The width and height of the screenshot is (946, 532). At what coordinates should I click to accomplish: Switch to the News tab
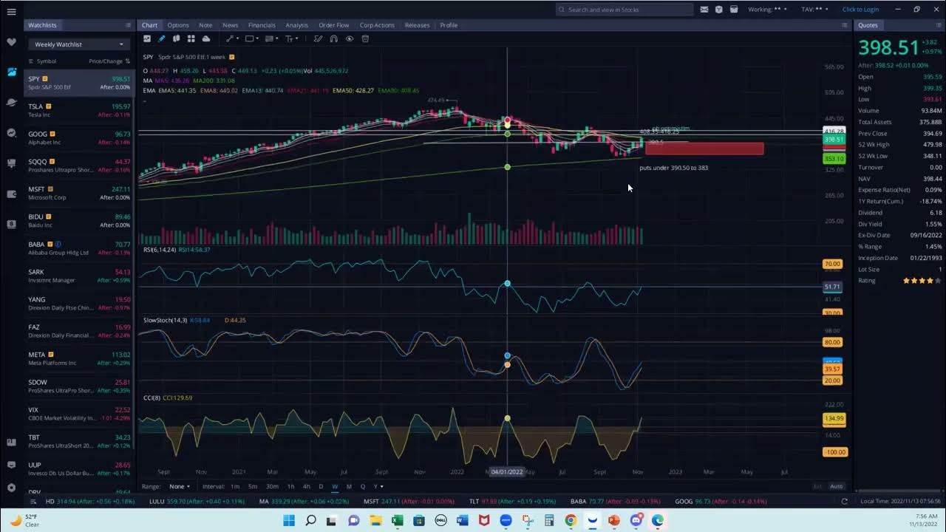pyautogui.click(x=231, y=25)
